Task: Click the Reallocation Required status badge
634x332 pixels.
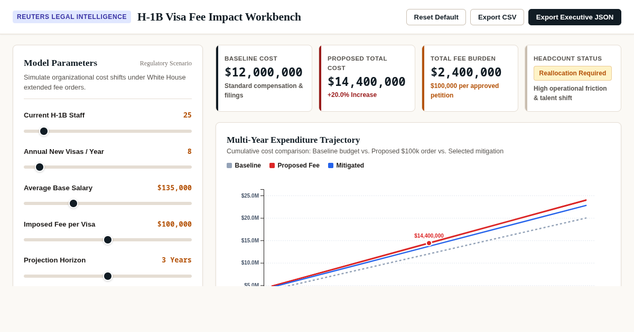Action: point(573,73)
